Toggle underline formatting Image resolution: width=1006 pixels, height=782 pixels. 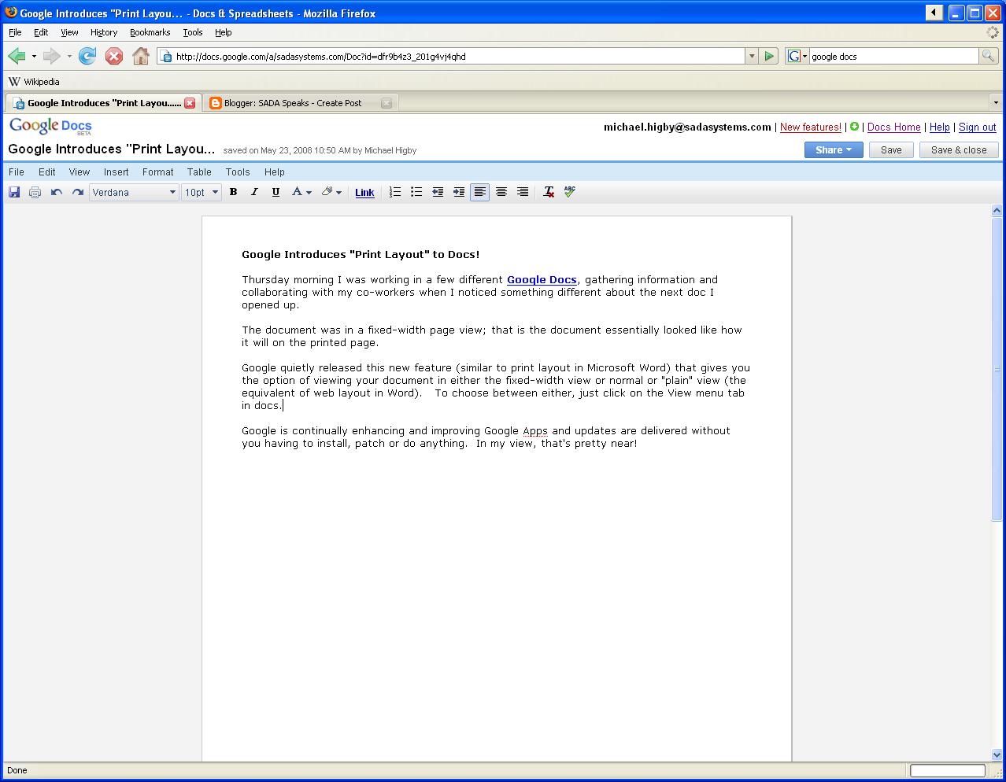coord(276,192)
